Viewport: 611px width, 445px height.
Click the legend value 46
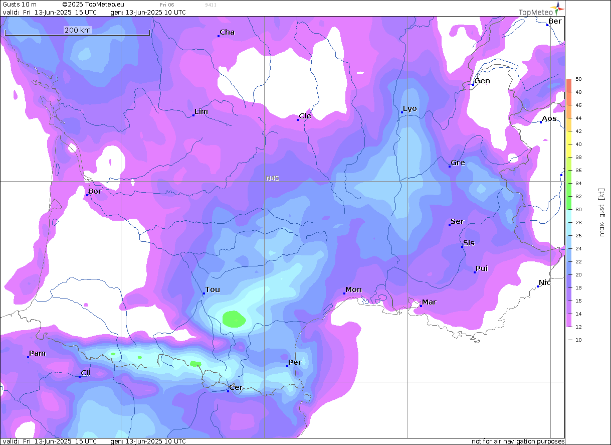[578, 105]
